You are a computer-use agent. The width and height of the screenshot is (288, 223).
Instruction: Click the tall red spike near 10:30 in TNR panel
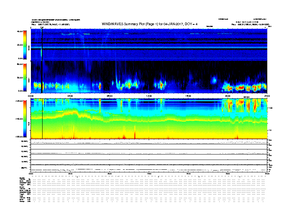coord(135,132)
